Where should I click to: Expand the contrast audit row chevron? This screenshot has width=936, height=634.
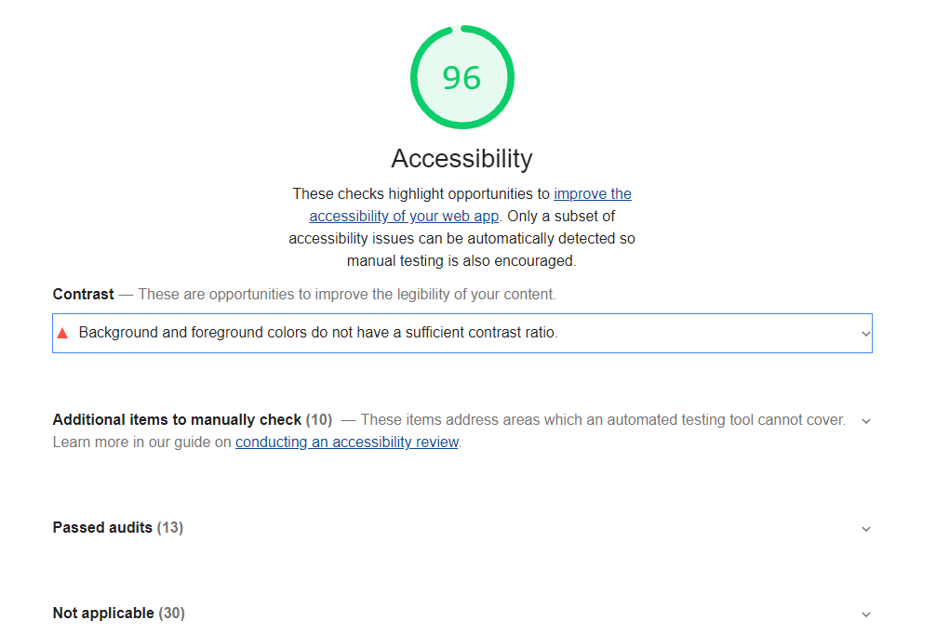(865, 333)
